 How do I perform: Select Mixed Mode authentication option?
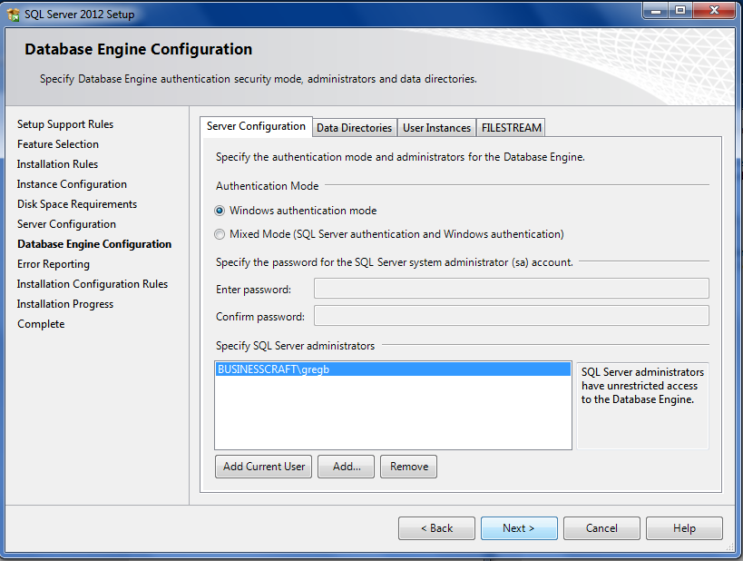coord(220,234)
